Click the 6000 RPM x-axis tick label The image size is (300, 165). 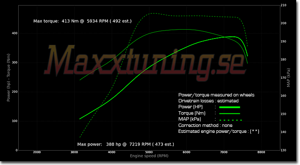[186, 152]
